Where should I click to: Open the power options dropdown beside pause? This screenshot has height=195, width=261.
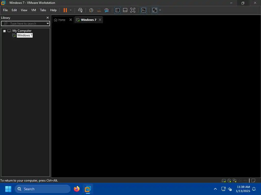tap(71, 10)
